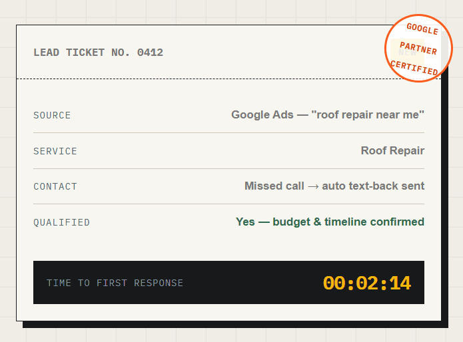Select budget & timeline confirmed text
The height and width of the screenshot is (342, 463).
click(x=348, y=222)
